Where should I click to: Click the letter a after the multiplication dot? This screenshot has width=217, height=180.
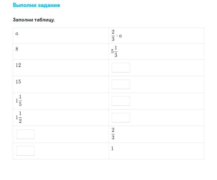click(x=120, y=36)
